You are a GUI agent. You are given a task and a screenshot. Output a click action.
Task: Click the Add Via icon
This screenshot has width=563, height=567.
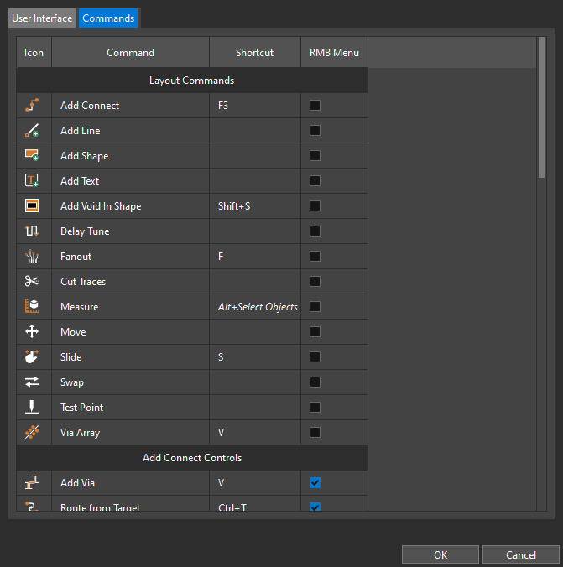point(32,483)
